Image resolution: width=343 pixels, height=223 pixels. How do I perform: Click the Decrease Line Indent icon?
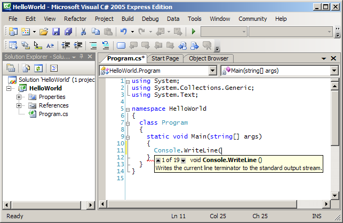tap(66, 45)
